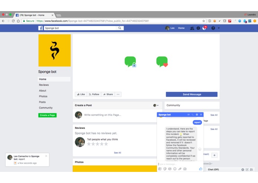Open the About section in sidebar

pos(42,91)
